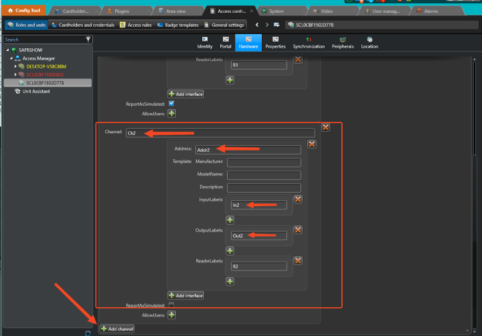Delete the Ch2 channel
The width and height of the screenshot is (482, 336).
[325, 127]
